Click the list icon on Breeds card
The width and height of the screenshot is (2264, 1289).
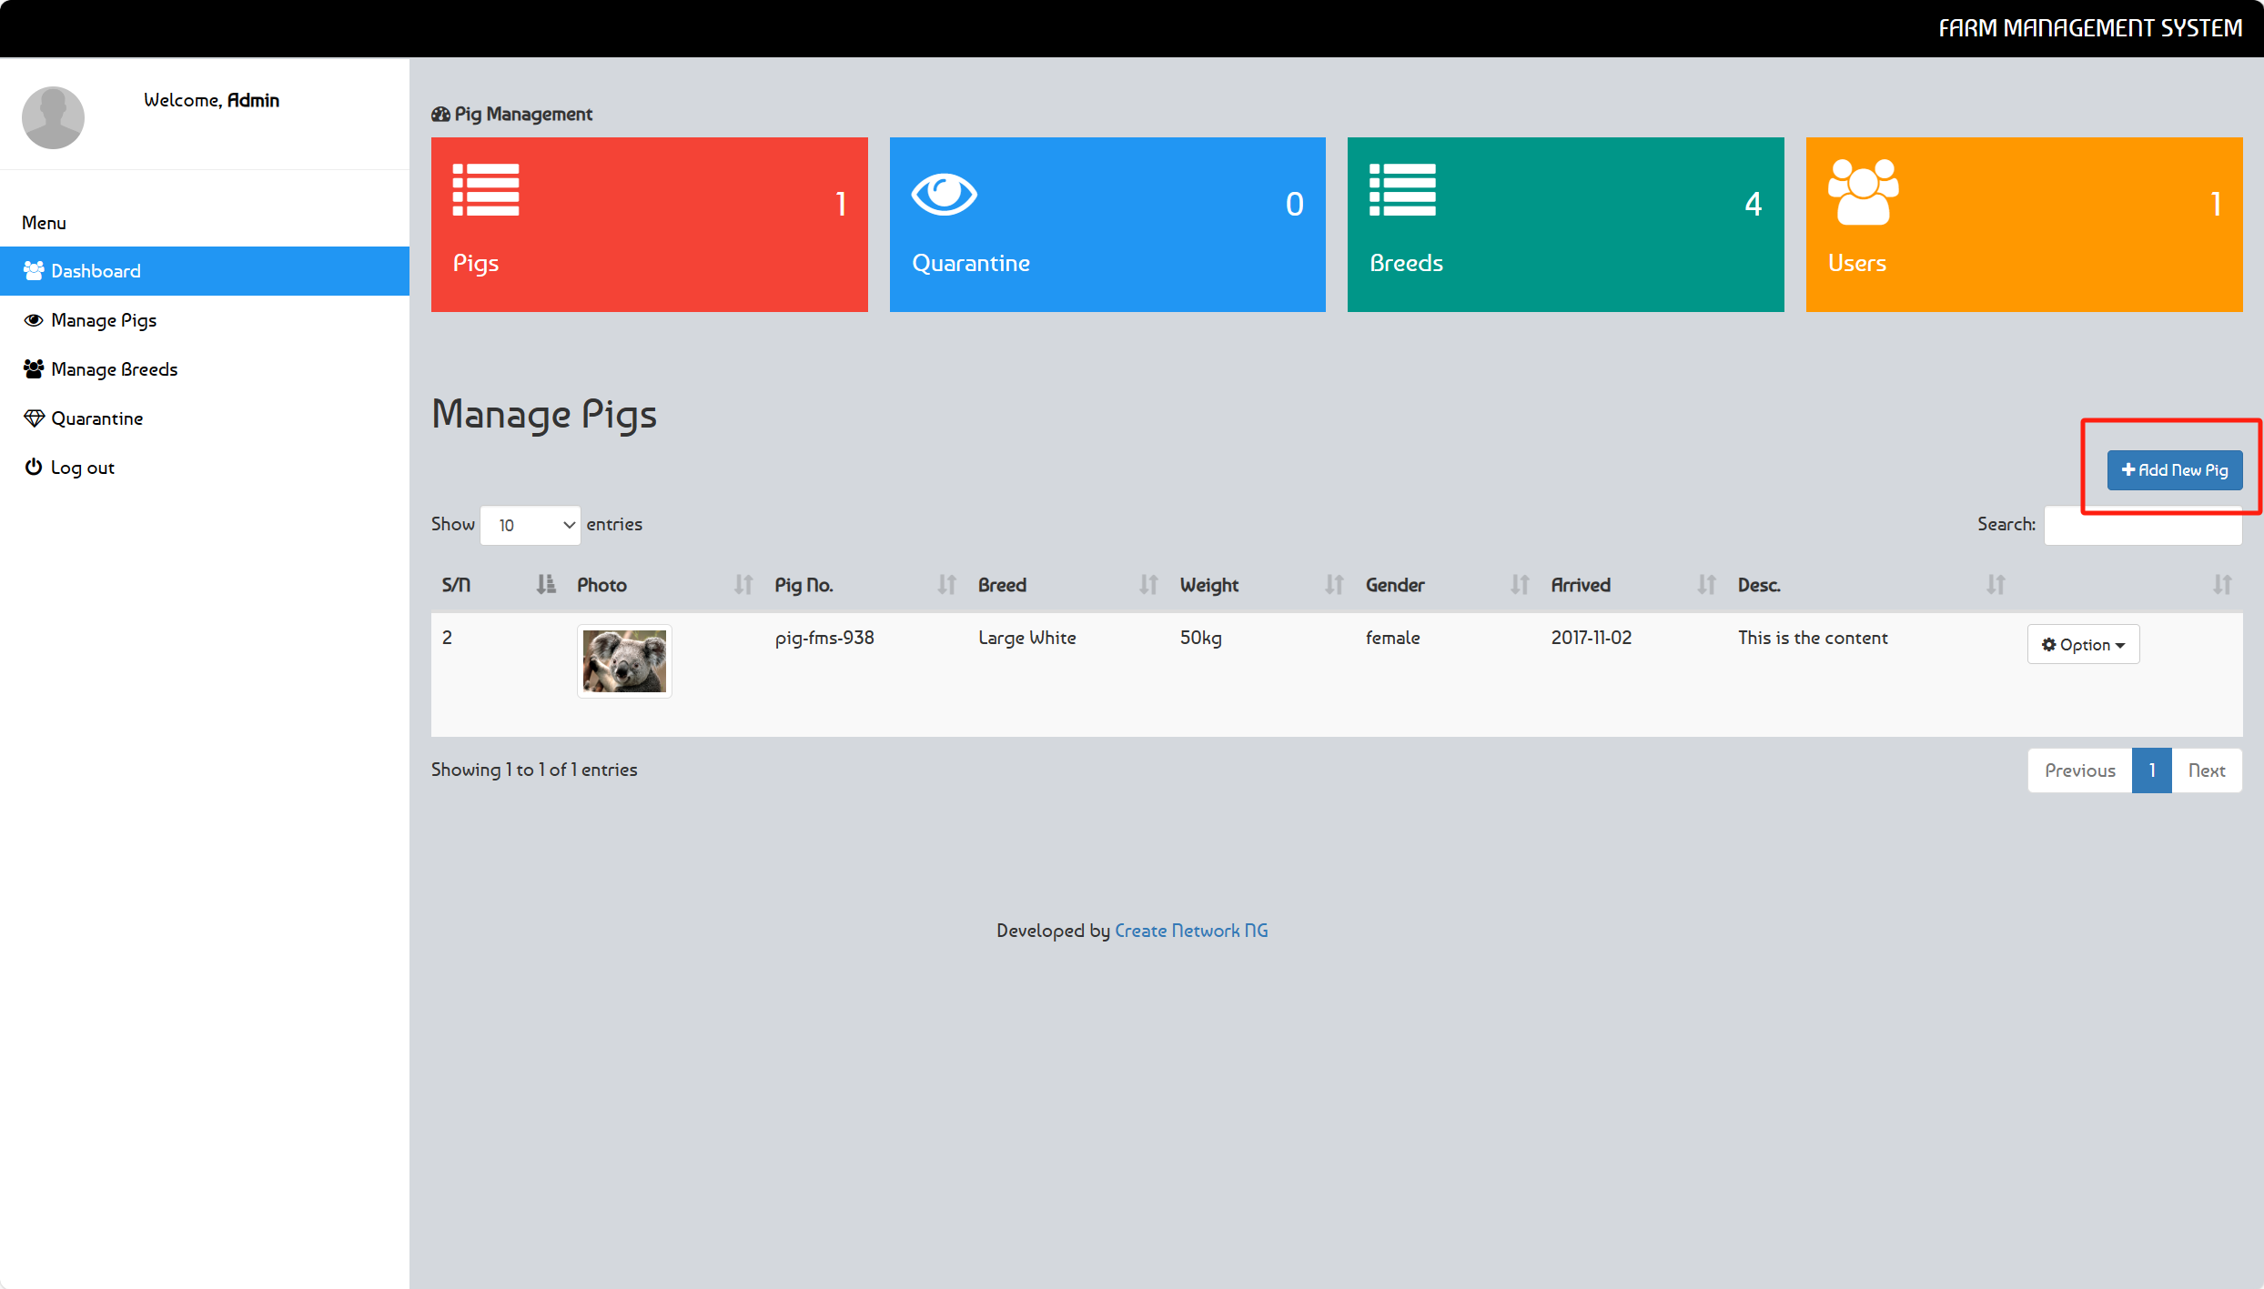tap(1402, 190)
